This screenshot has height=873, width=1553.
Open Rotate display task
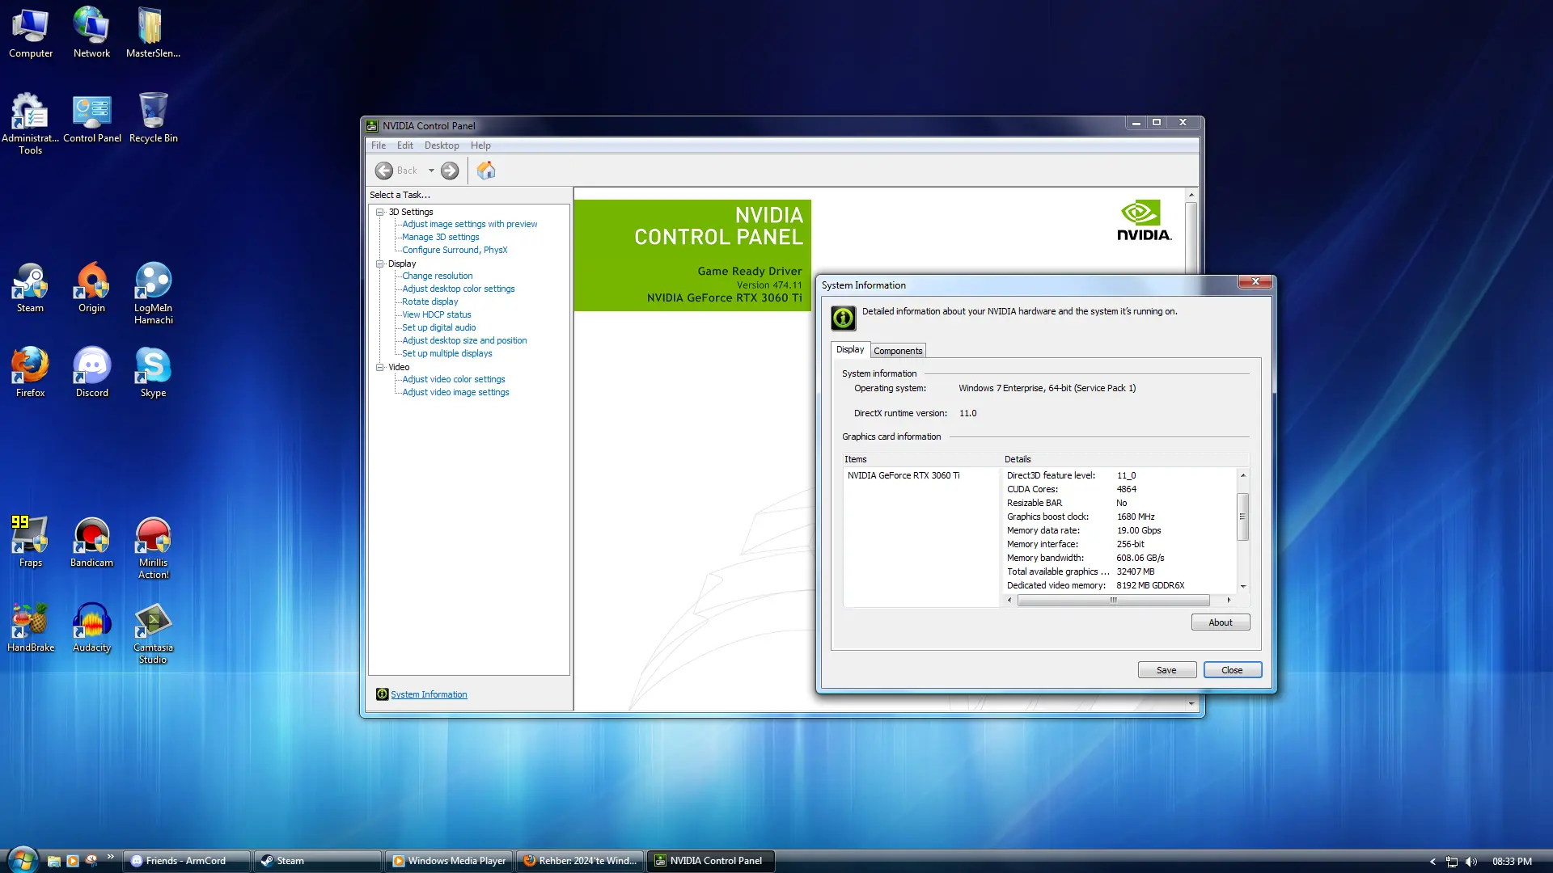430,302
